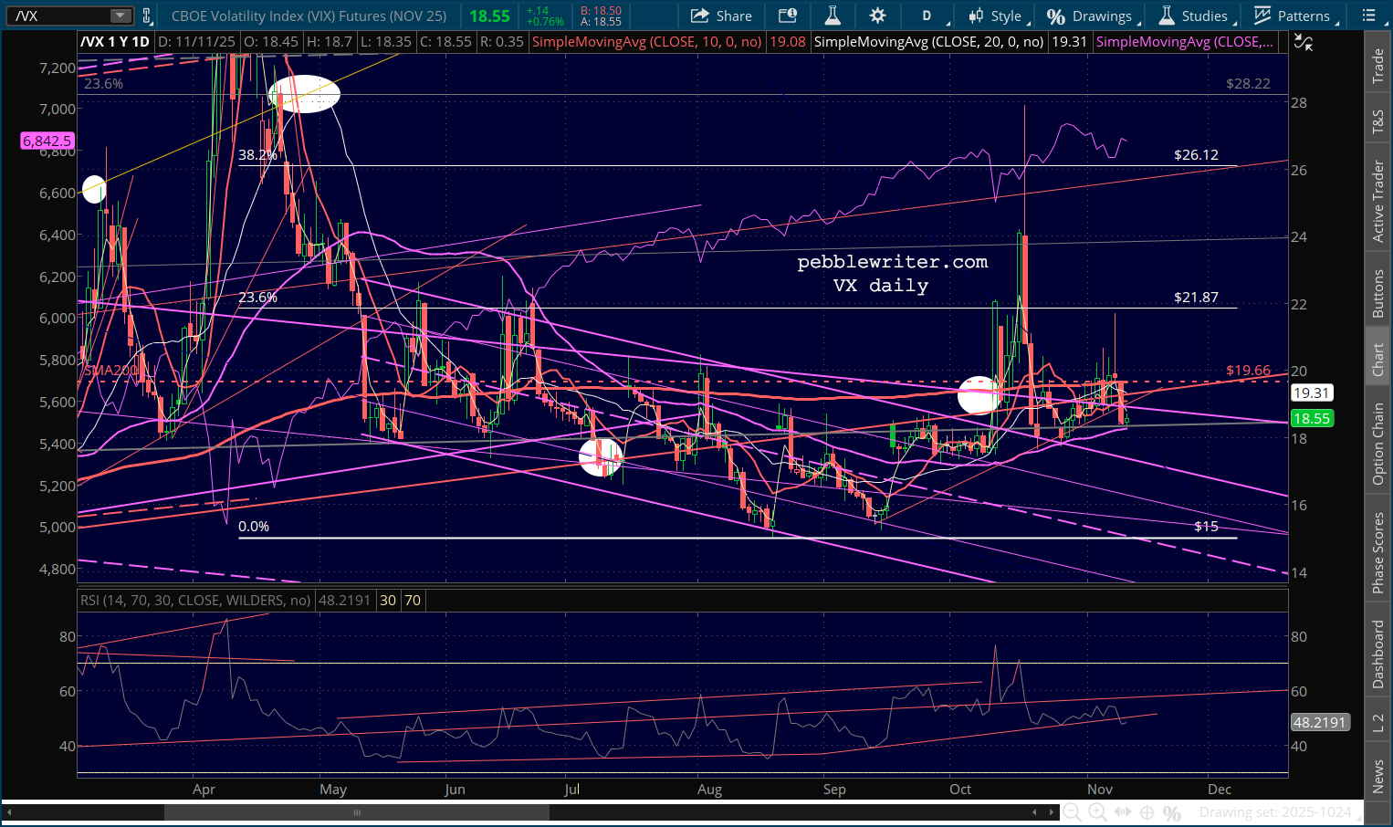The image size is (1393, 827).
Task: Click the RSI (14, 70, 30, CLOSE, WILDERS, no) label
Action: (x=195, y=600)
